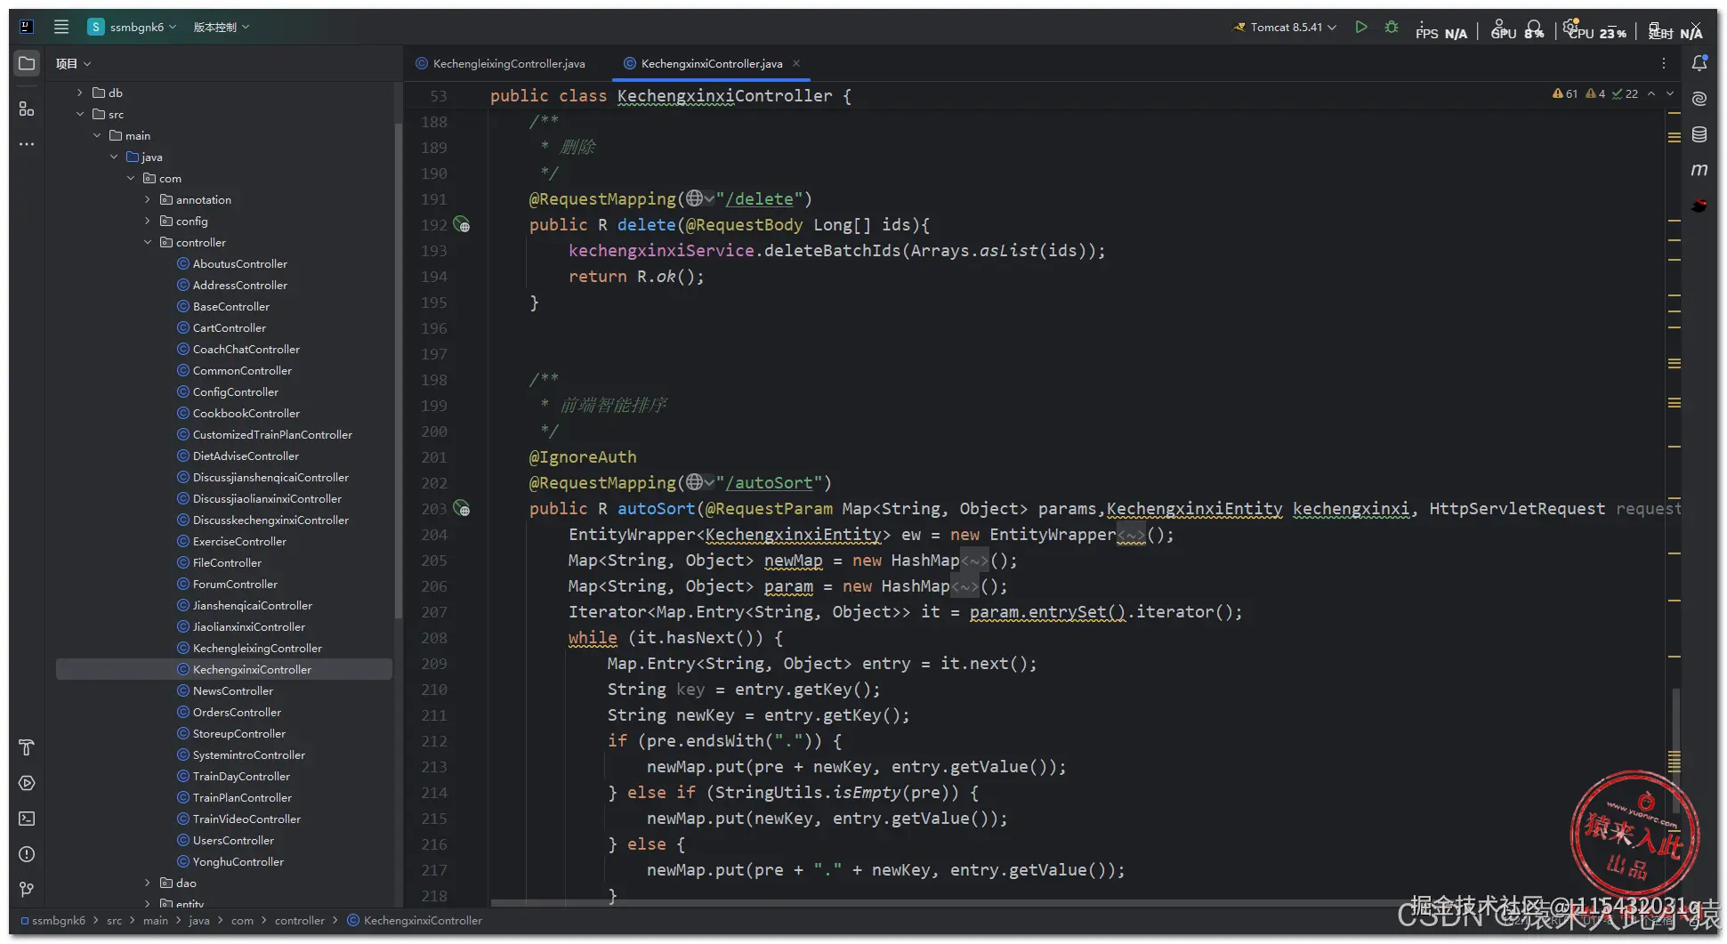Open the Terminal tool window
Viewport: 1727px width, 944px height.
pos(27,819)
